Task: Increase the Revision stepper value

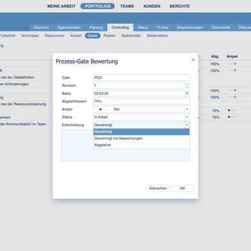Action: [x=187, y=84]
